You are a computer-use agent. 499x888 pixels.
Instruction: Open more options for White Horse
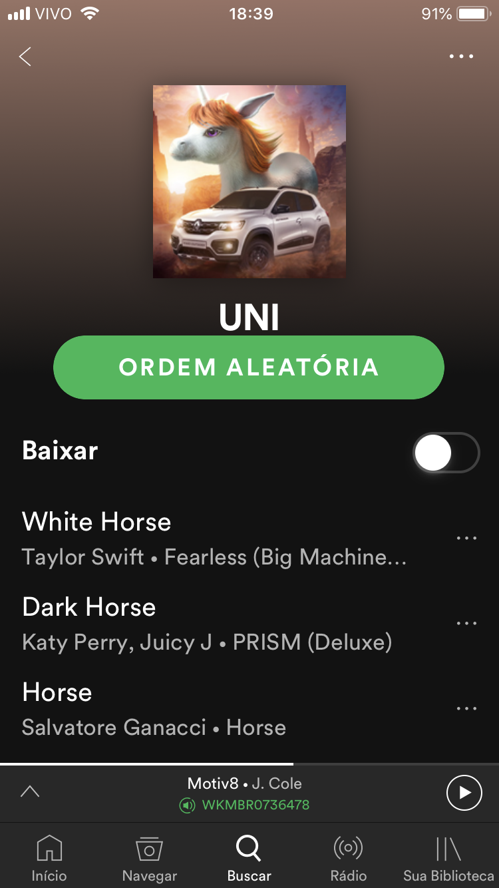(x=466, y=538)
